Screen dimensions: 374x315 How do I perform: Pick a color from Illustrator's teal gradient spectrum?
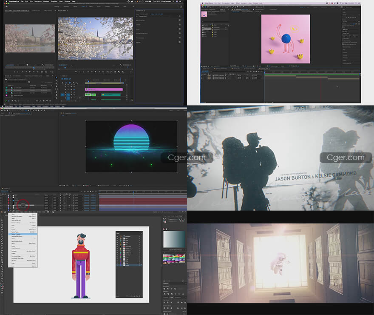click(174, 239)
